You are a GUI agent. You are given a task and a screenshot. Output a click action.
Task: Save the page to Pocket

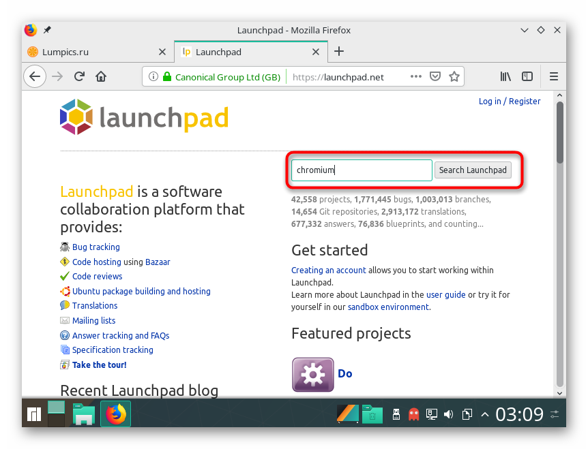pos(435,76)
